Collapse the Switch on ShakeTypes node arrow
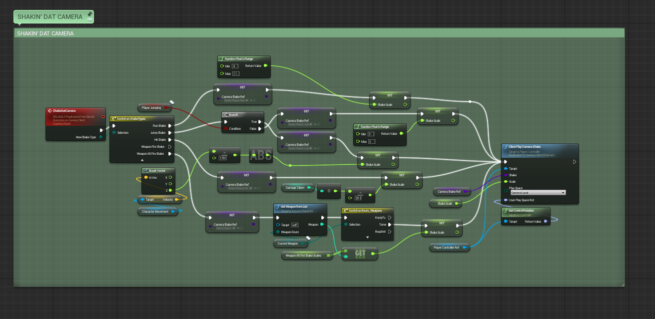The height and width of the screenshot is (319, 655). tap(142, 160)
